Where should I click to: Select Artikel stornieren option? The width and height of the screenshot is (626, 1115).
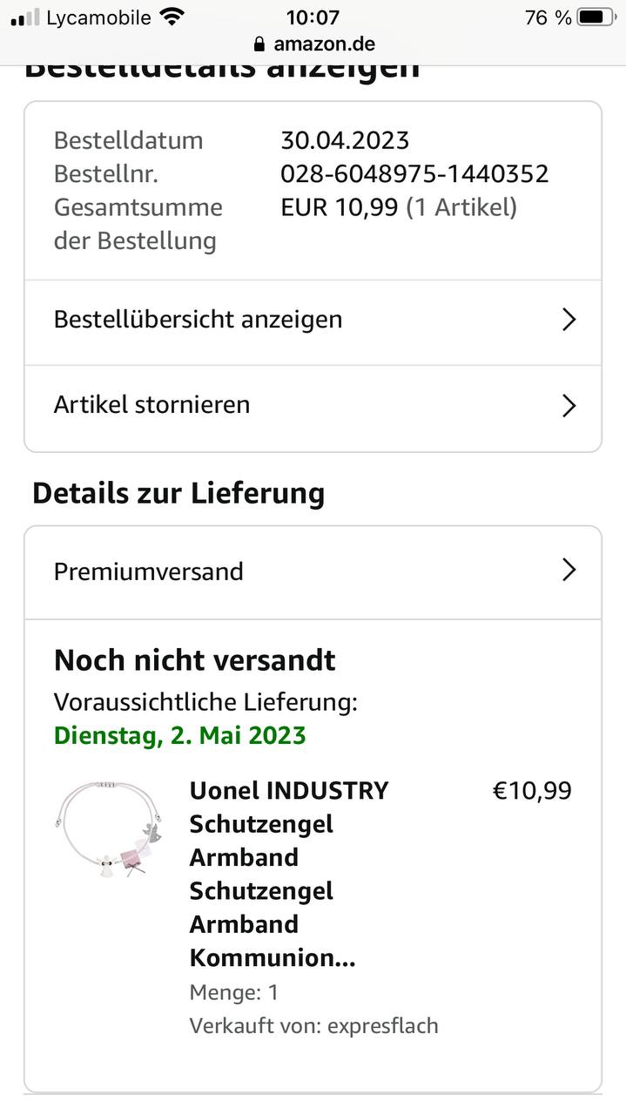(152, 405)
